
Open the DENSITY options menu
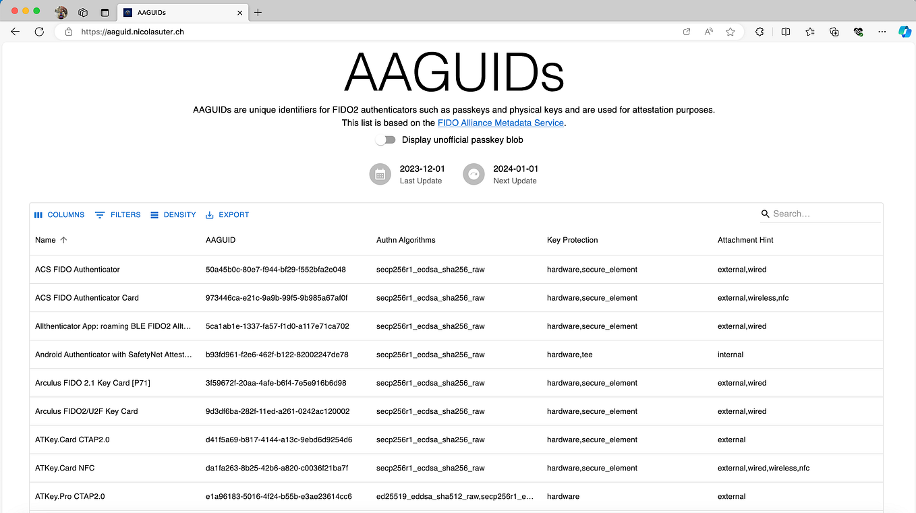click(154, 214)
